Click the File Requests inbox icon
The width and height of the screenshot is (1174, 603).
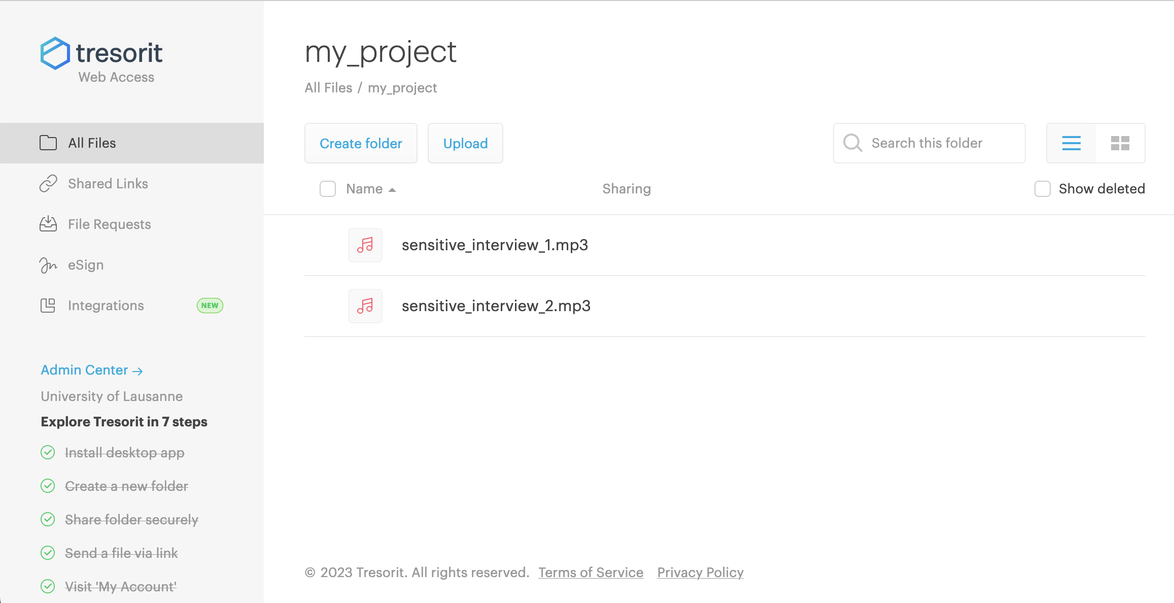pos(48,224)
